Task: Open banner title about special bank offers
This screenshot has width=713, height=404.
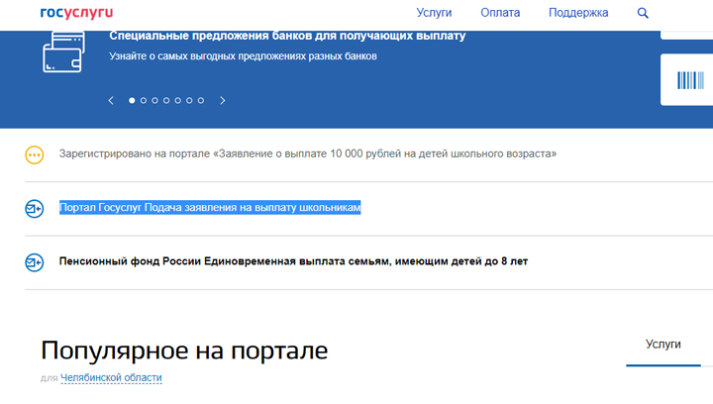Action: tap(287, 36)
